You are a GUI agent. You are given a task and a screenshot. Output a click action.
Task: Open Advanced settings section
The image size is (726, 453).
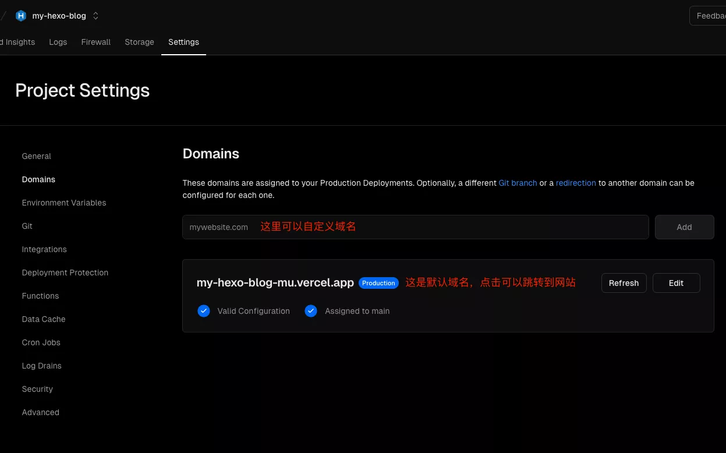(x=41, y=412)
